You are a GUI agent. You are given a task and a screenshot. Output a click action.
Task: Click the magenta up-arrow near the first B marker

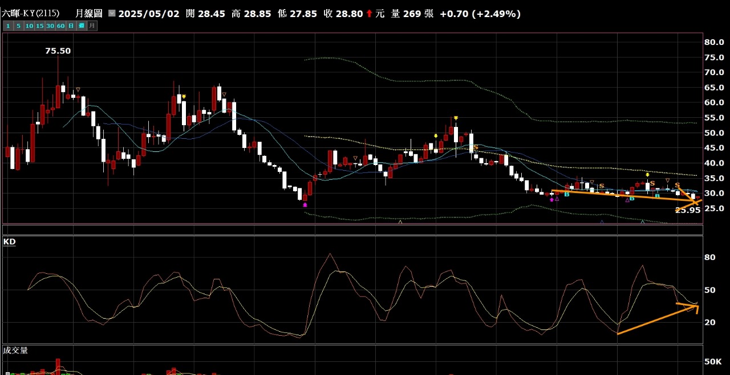551,200
